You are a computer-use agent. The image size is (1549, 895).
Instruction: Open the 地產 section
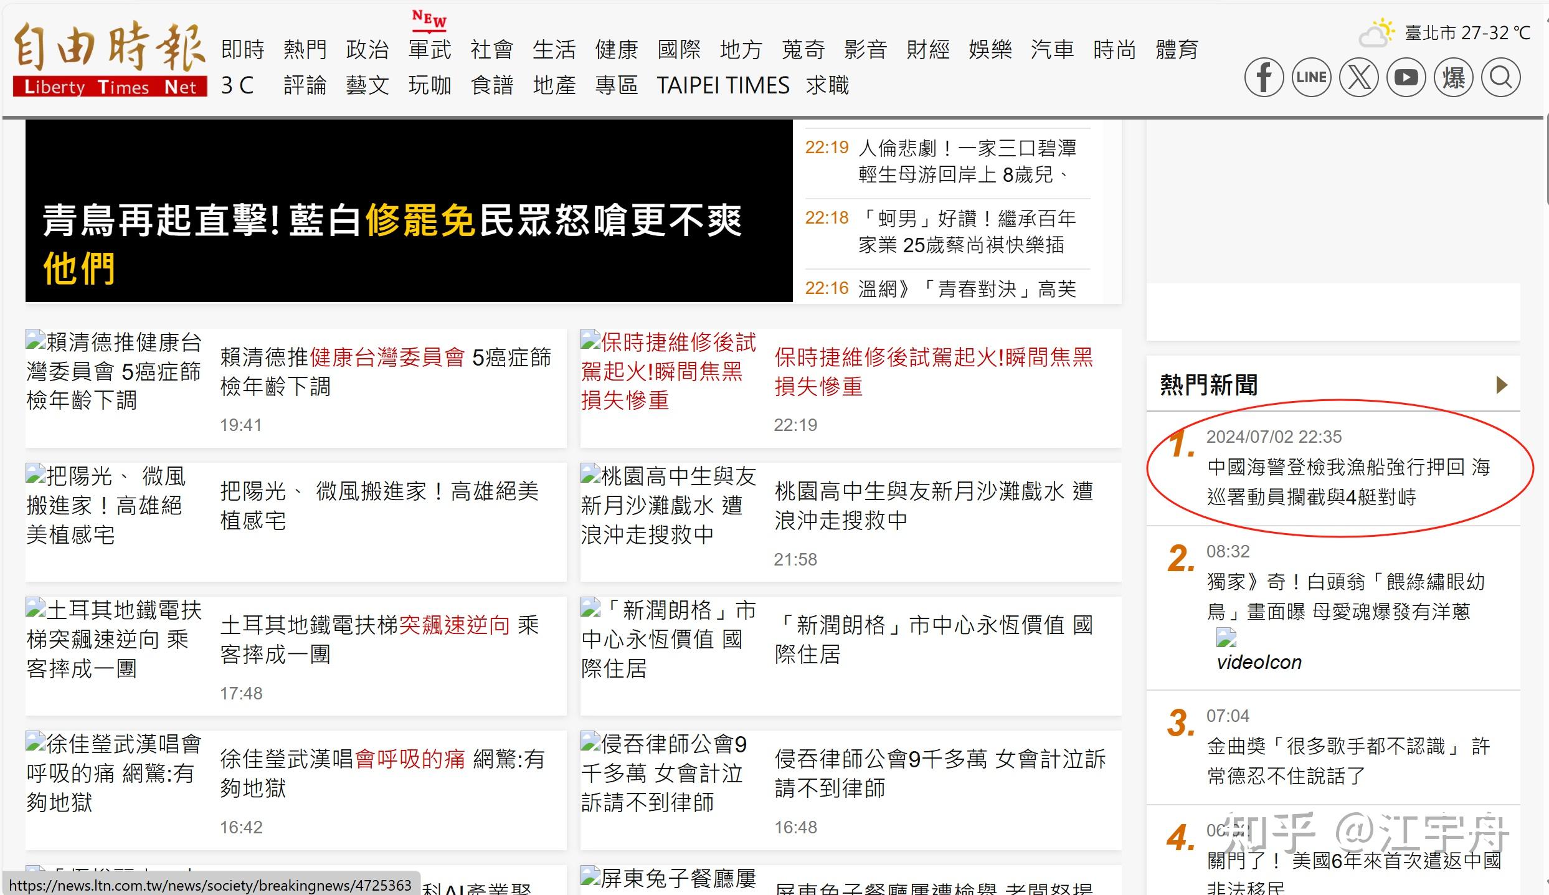pyautogui.click(x=554, y=85)
